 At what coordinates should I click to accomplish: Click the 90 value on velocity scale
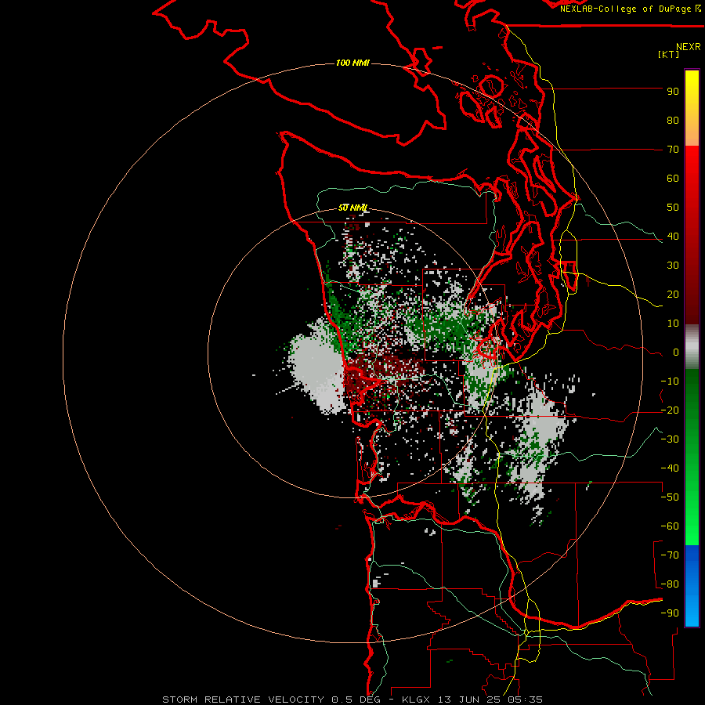(x=673, y=92)
